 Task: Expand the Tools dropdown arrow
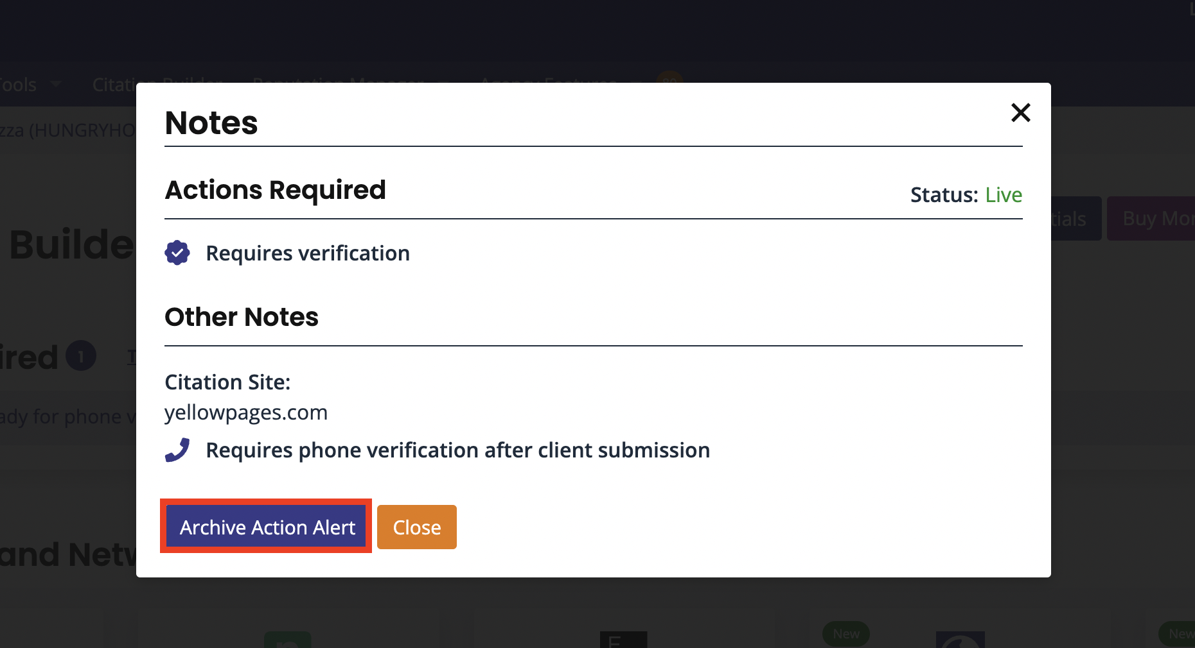56,84
